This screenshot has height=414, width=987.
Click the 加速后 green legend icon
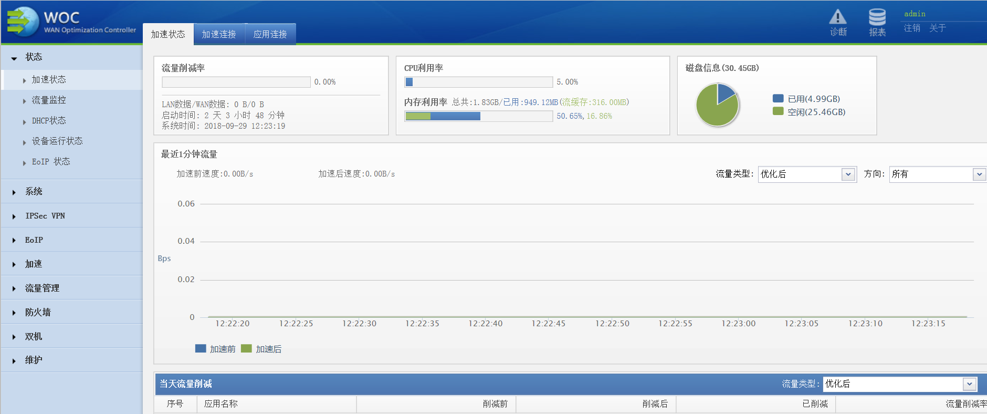pyautogui.click(x=246, y=349)
